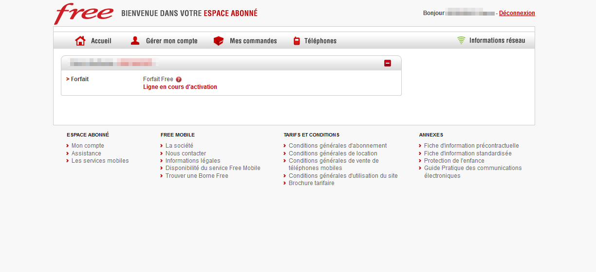This screenshot has width=596, height=272.
Task: Open the Accueil menu label
Action: coord(101,41)
